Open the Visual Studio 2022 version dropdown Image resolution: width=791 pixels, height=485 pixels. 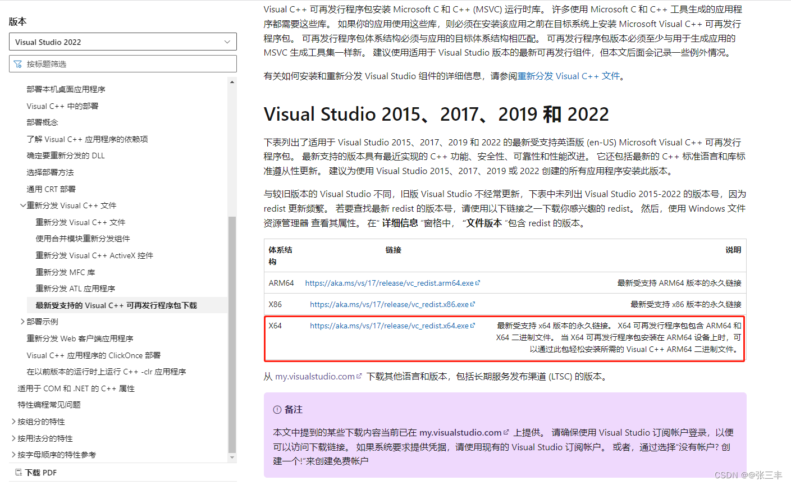123,42
